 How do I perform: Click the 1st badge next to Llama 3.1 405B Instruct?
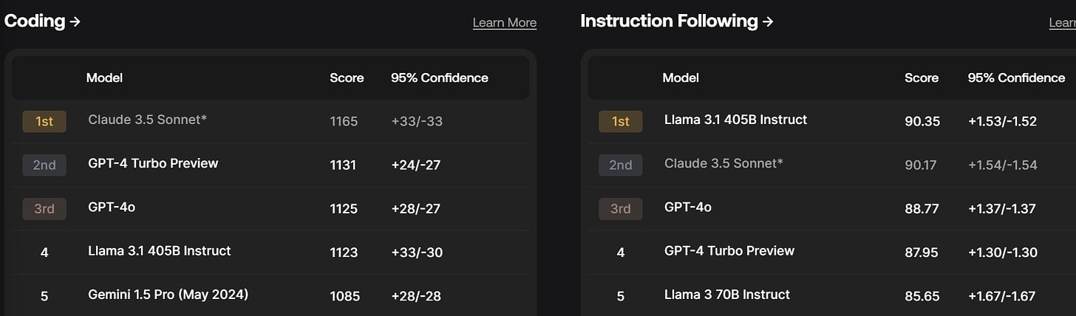point(620,121)
